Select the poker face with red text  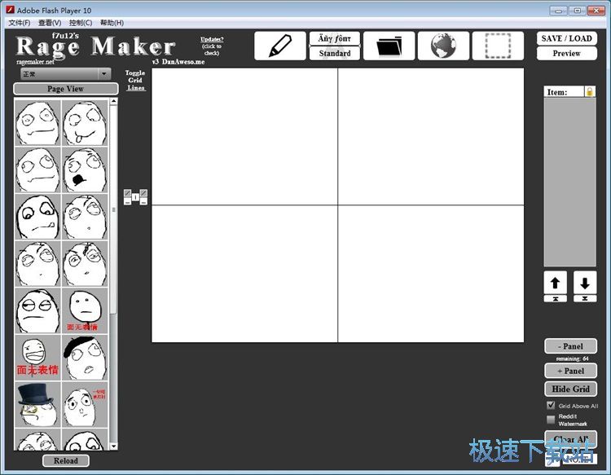(x=85, y=310)
